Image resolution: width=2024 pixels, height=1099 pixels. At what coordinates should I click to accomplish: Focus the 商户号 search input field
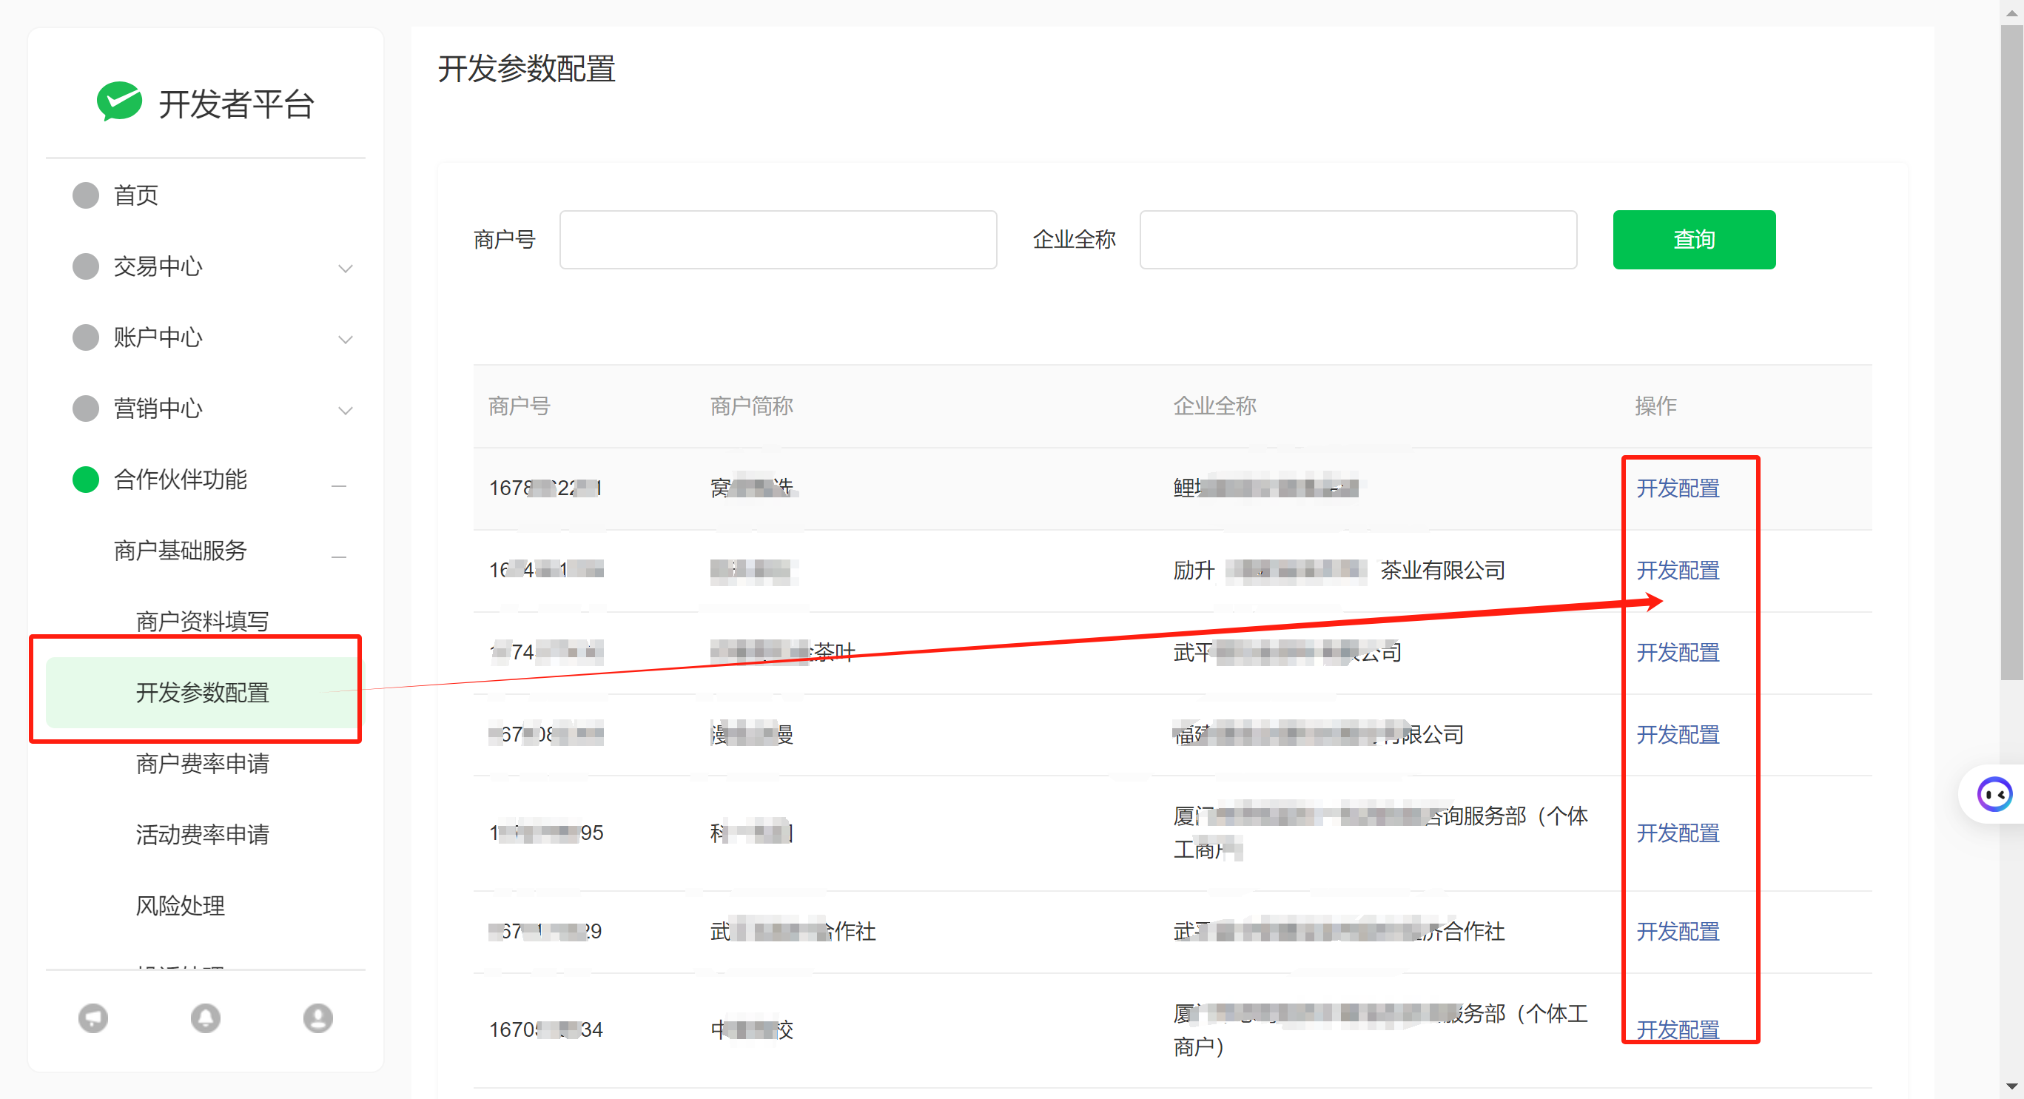(x=778, y=240)
